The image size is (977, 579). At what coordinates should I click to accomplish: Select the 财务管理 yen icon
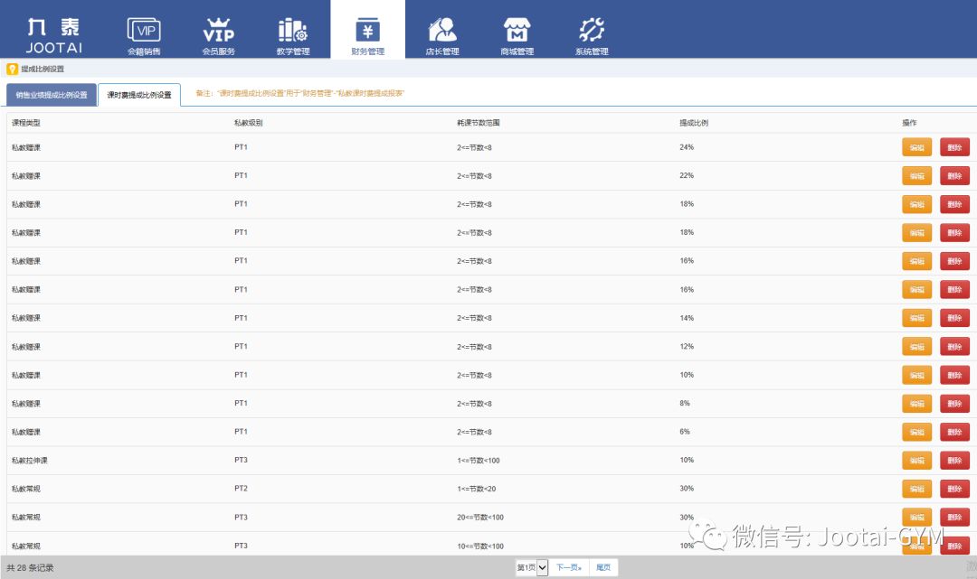(x=367, y=30)
